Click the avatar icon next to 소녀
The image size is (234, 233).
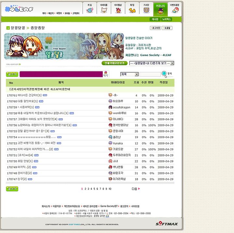(110, 161)
